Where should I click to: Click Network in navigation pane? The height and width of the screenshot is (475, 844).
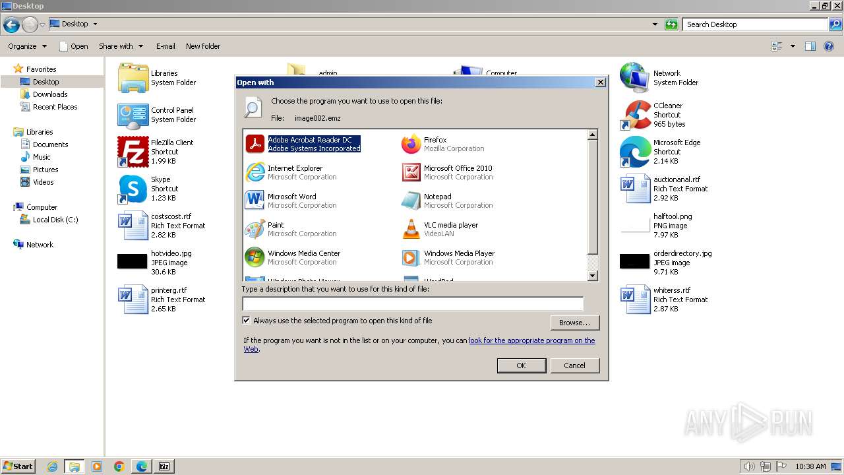pos(40,245)
